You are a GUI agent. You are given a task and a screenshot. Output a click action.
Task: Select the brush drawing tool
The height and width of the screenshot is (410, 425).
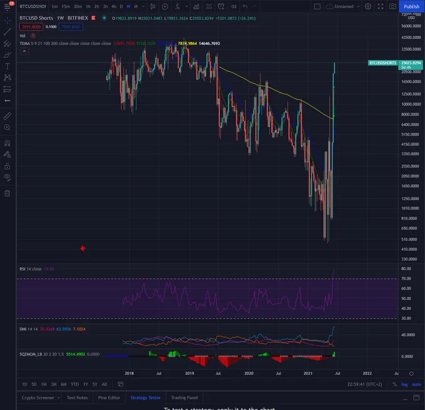[x=7, y=55]
